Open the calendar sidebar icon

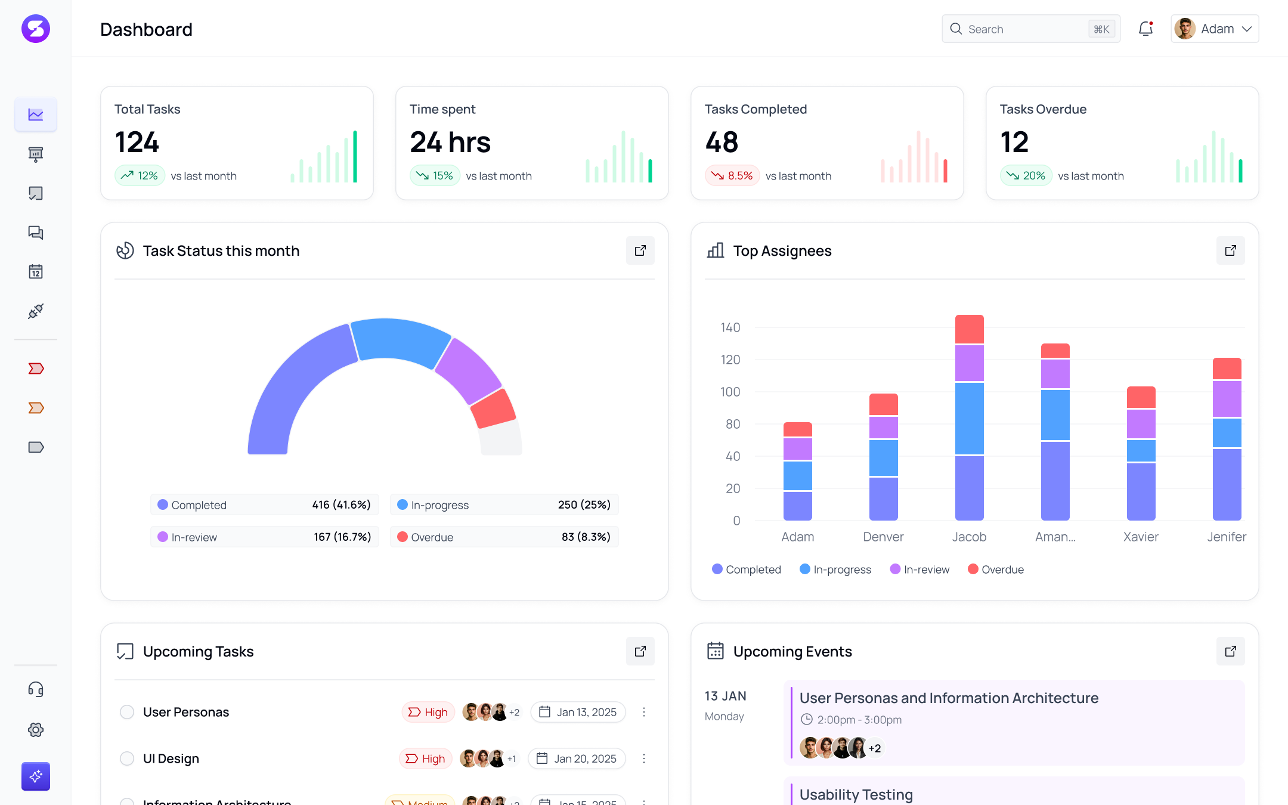point(36,272)
